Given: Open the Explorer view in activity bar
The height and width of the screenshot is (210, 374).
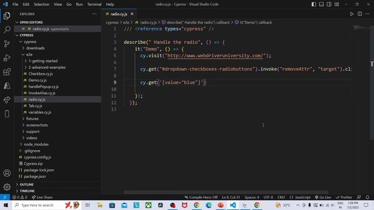Looking at the screenshot, I should 7,16.
